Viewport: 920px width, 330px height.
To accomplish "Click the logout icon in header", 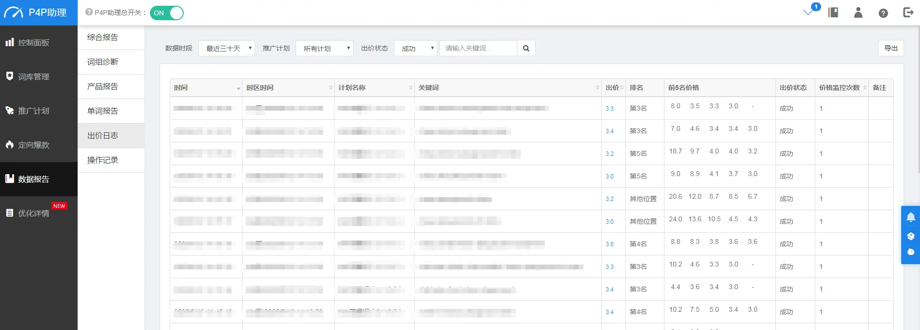I will coord(908,13).
